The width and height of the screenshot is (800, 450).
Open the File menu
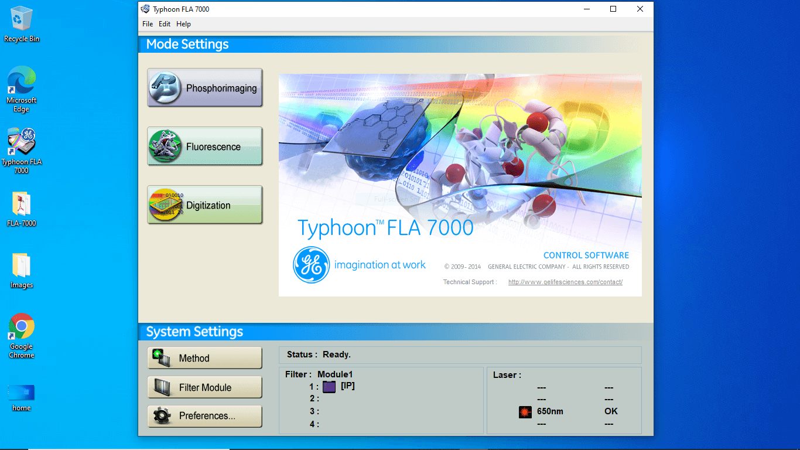pos(147,24)
